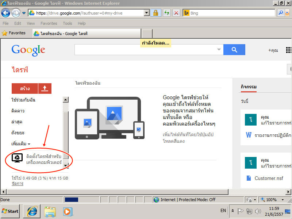
Task: Click the blue search magnifier button
Action: [x=234, y=50]
